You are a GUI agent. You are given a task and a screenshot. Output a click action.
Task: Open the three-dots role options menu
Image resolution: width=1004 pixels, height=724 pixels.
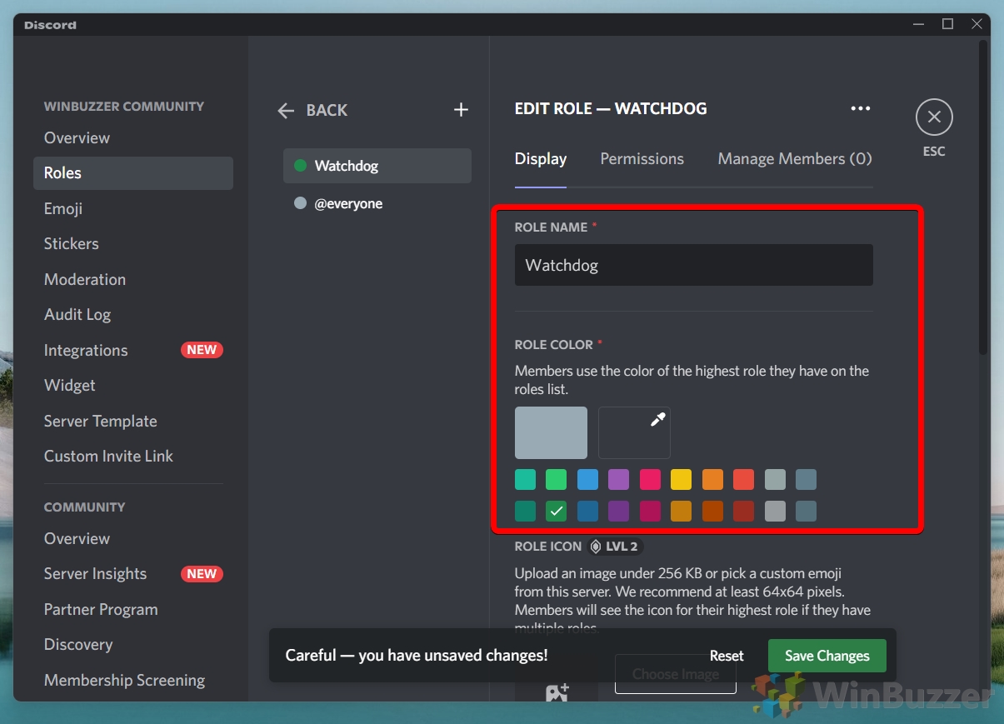860,108
